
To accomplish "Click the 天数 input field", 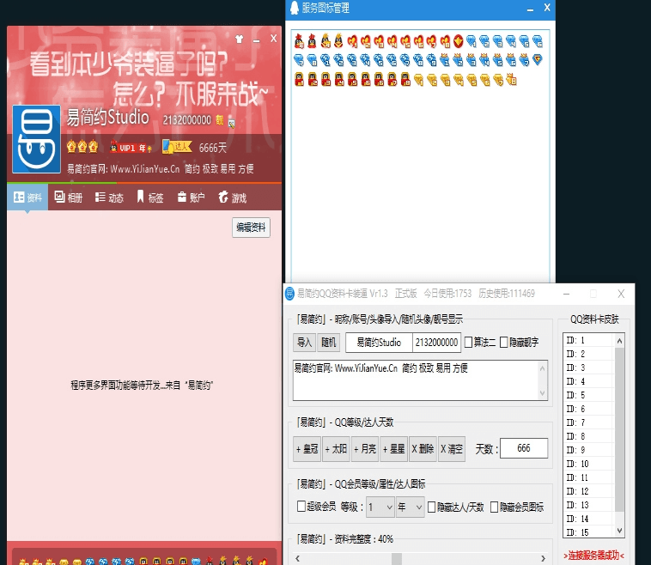I will (x=523, y=449).
